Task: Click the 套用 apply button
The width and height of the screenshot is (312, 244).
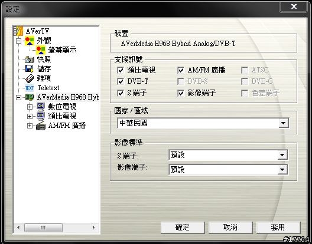Action: [x=278, y=227]
